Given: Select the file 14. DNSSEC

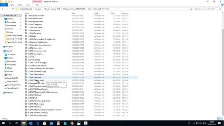Looking at the screenshot, I should pyautogui.click(x=32, y=36).
